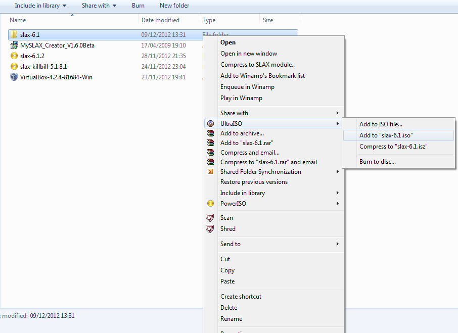Open the Include in library toolbar dropdown
This screenshot has height=333, width=458.
40,6
